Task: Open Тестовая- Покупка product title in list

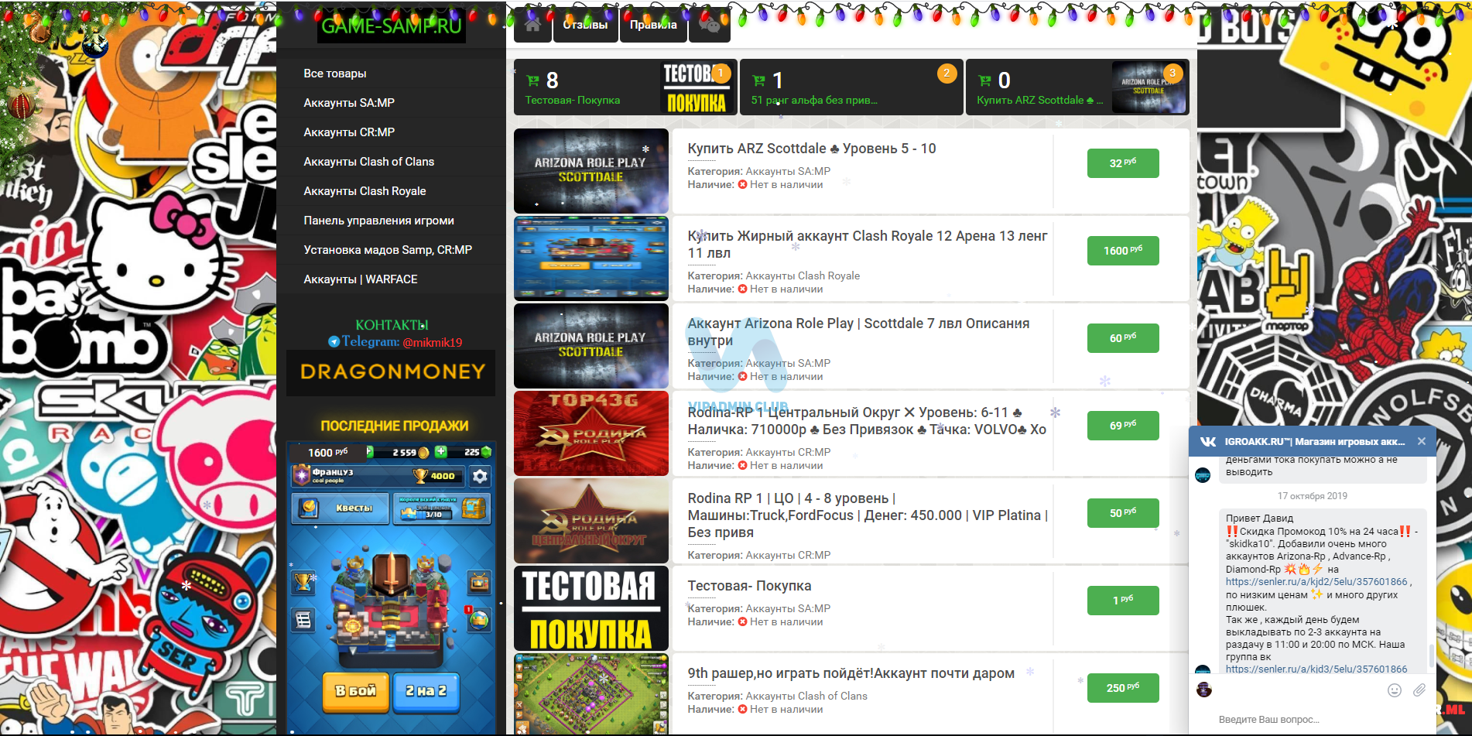Action: tap(749, 586)
